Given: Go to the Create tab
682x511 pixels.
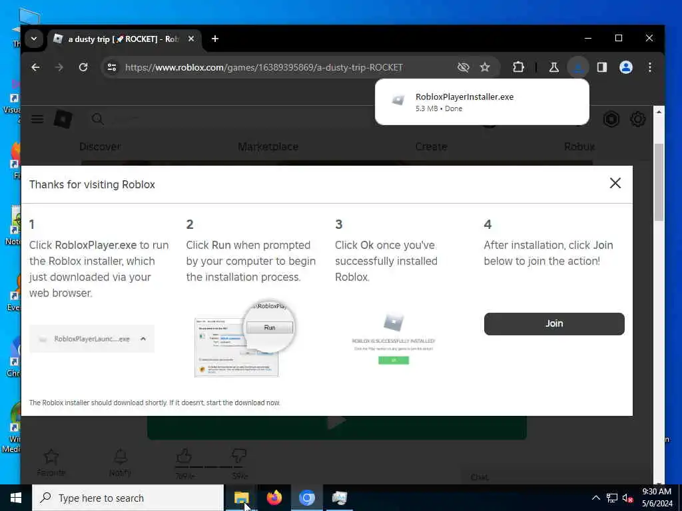Looking at the screenshot, I should click(x=431, y=147).
